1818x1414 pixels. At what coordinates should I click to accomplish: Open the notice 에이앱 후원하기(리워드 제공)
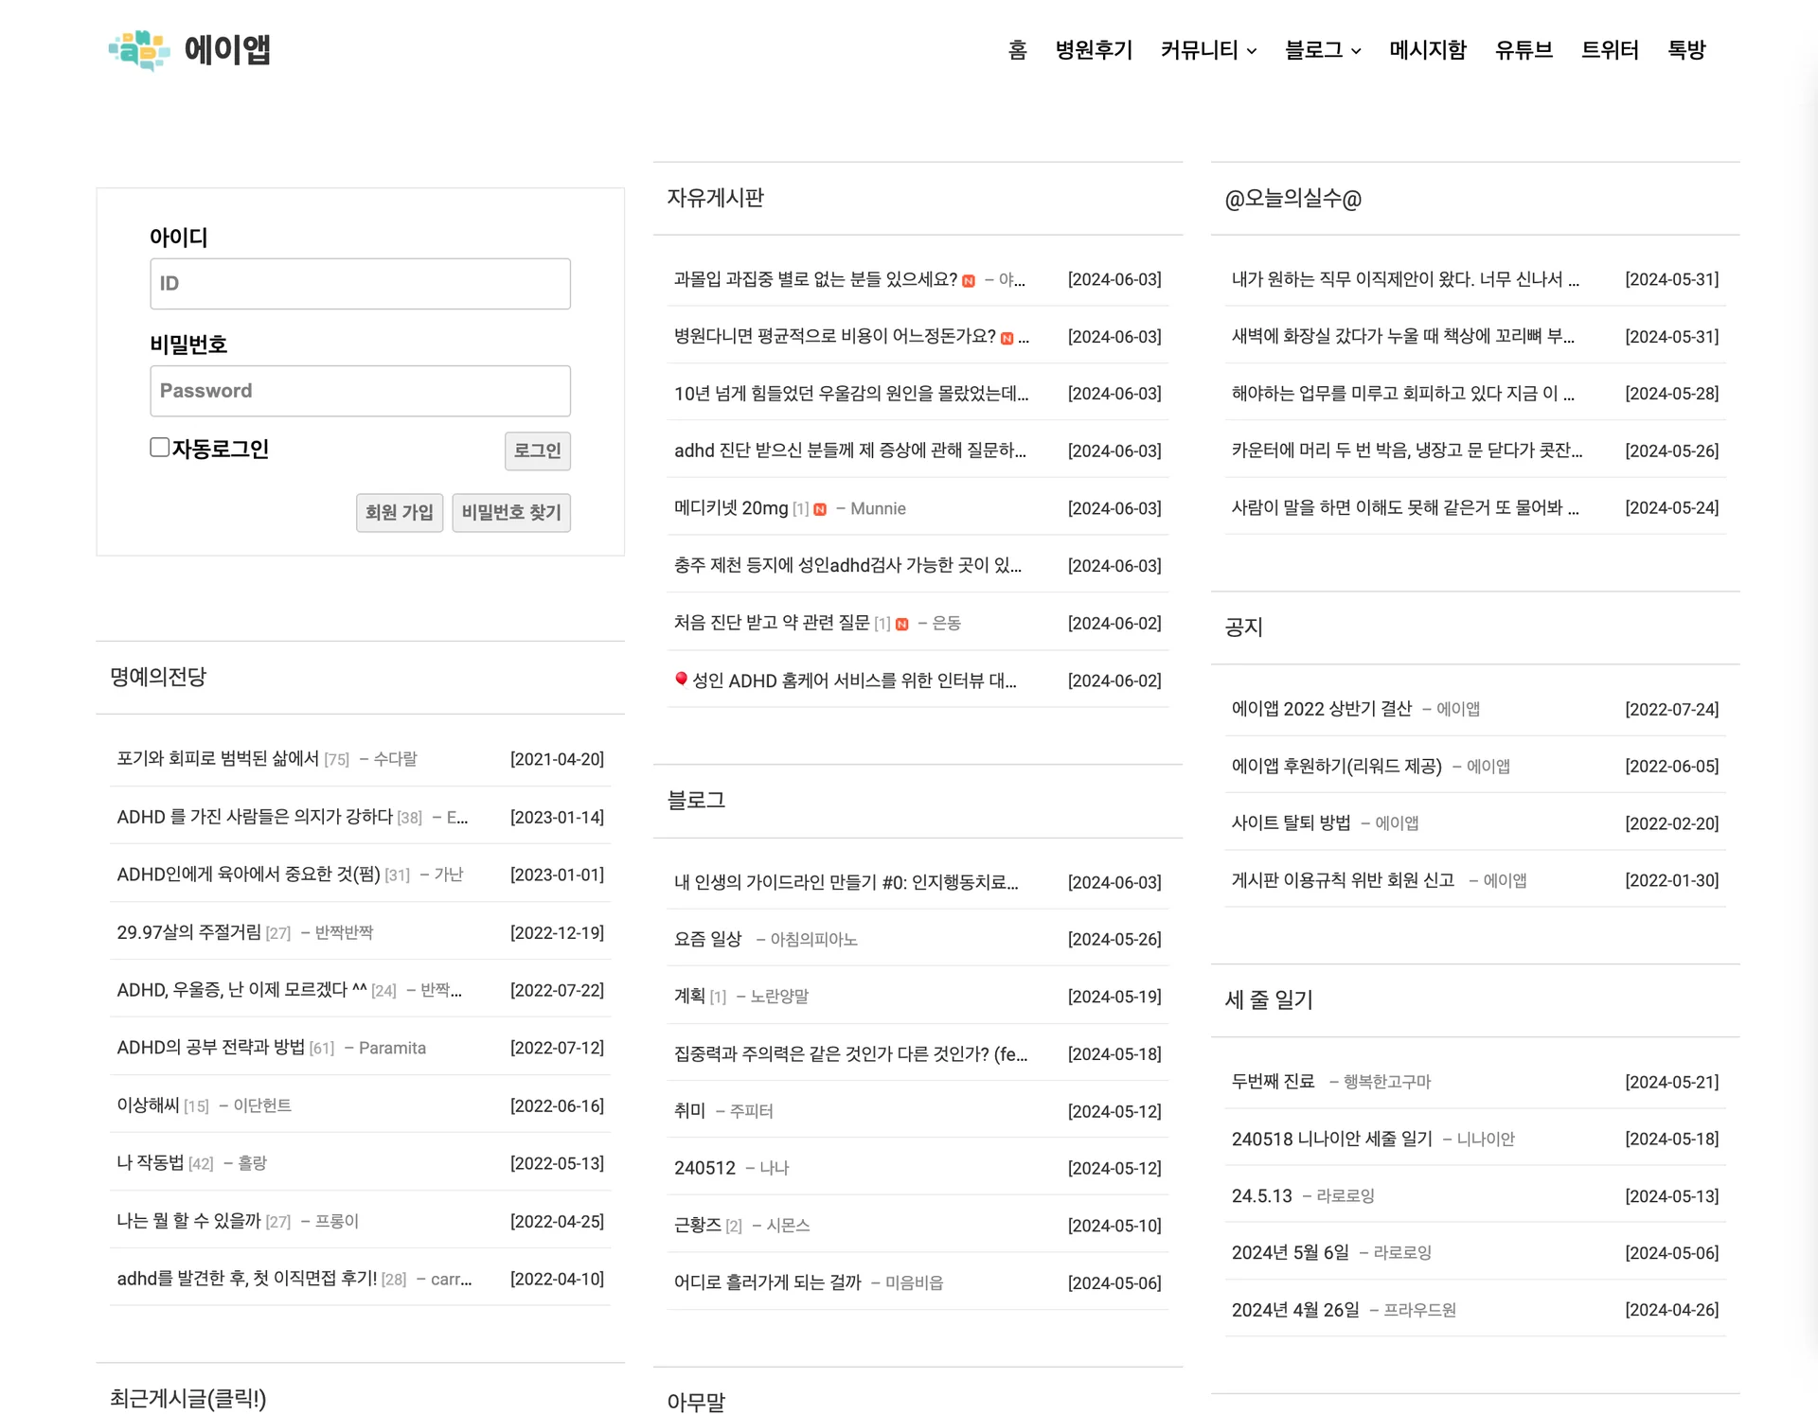pyautogui.click(x=1336, y=766)
